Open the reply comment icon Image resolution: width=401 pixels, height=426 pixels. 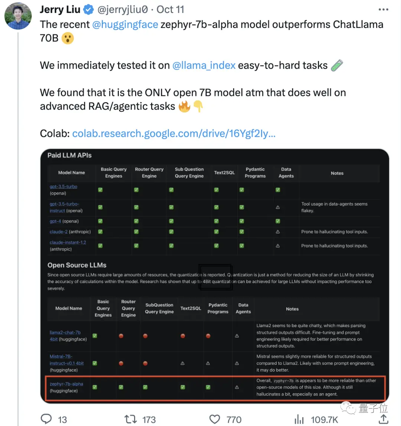click(46, 419)
